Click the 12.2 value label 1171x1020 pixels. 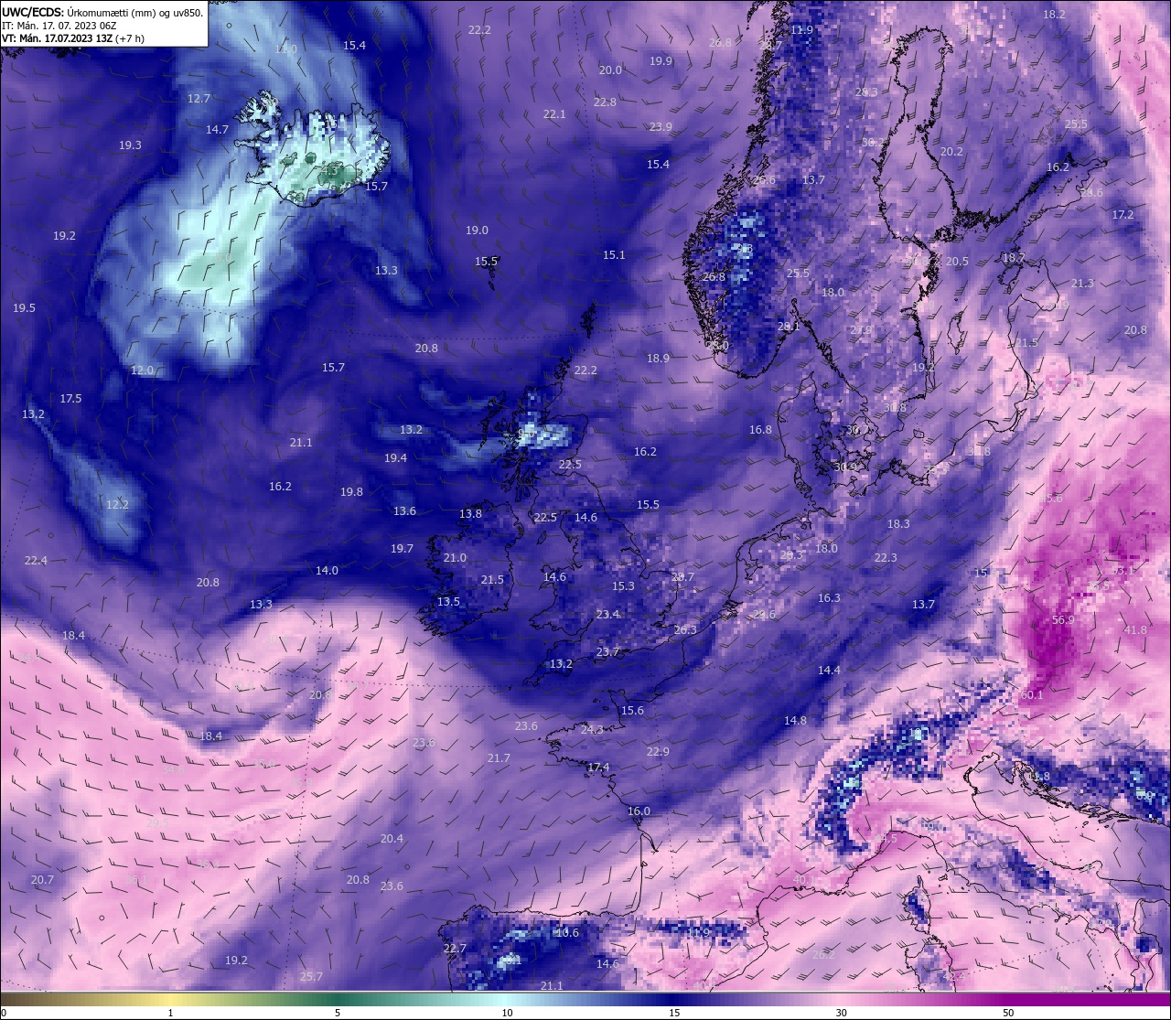(x=117, y=505)
